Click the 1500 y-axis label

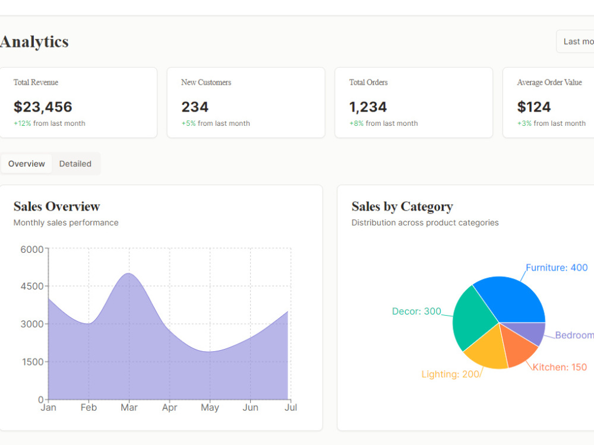(33, 362)
